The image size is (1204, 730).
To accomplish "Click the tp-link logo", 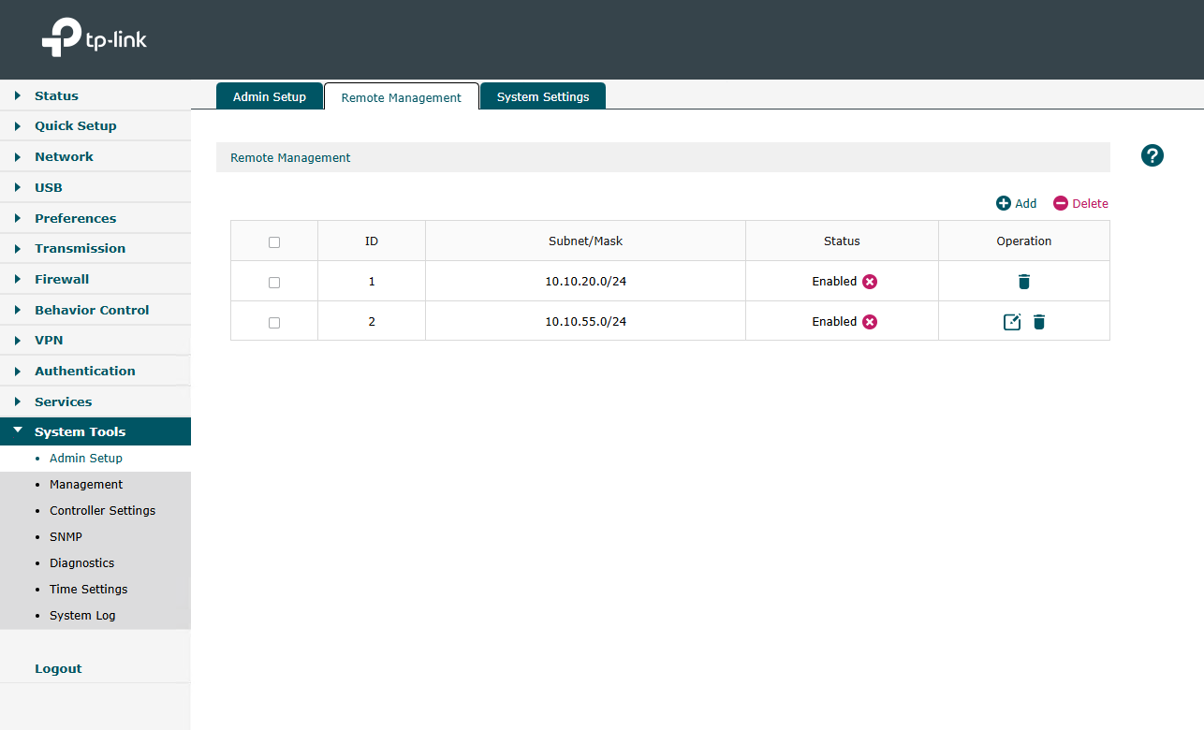I will pos(95,39).
